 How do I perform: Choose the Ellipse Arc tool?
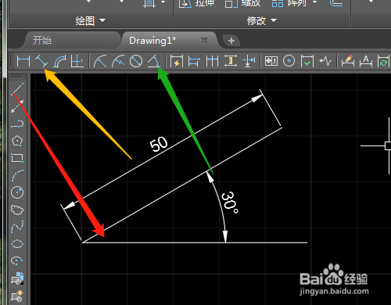coord(17,260)
